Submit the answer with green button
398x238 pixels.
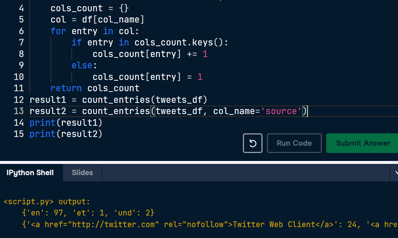(363, 143)
